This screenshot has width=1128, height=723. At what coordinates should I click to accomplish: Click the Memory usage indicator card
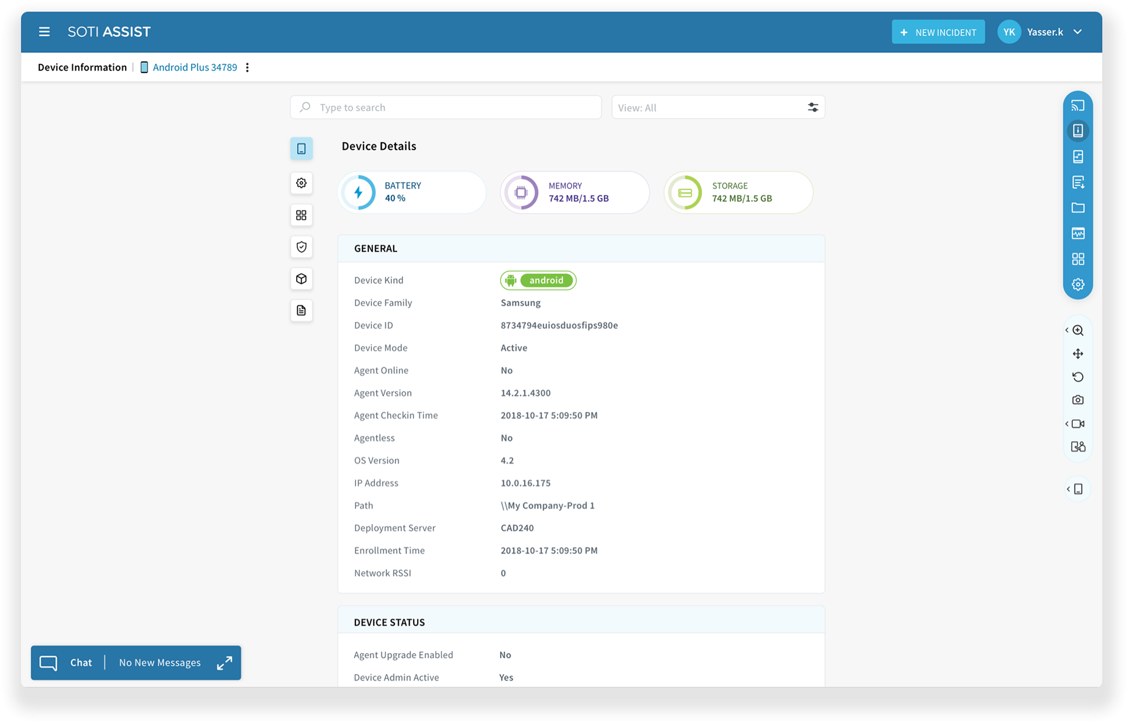coord(575,192)
